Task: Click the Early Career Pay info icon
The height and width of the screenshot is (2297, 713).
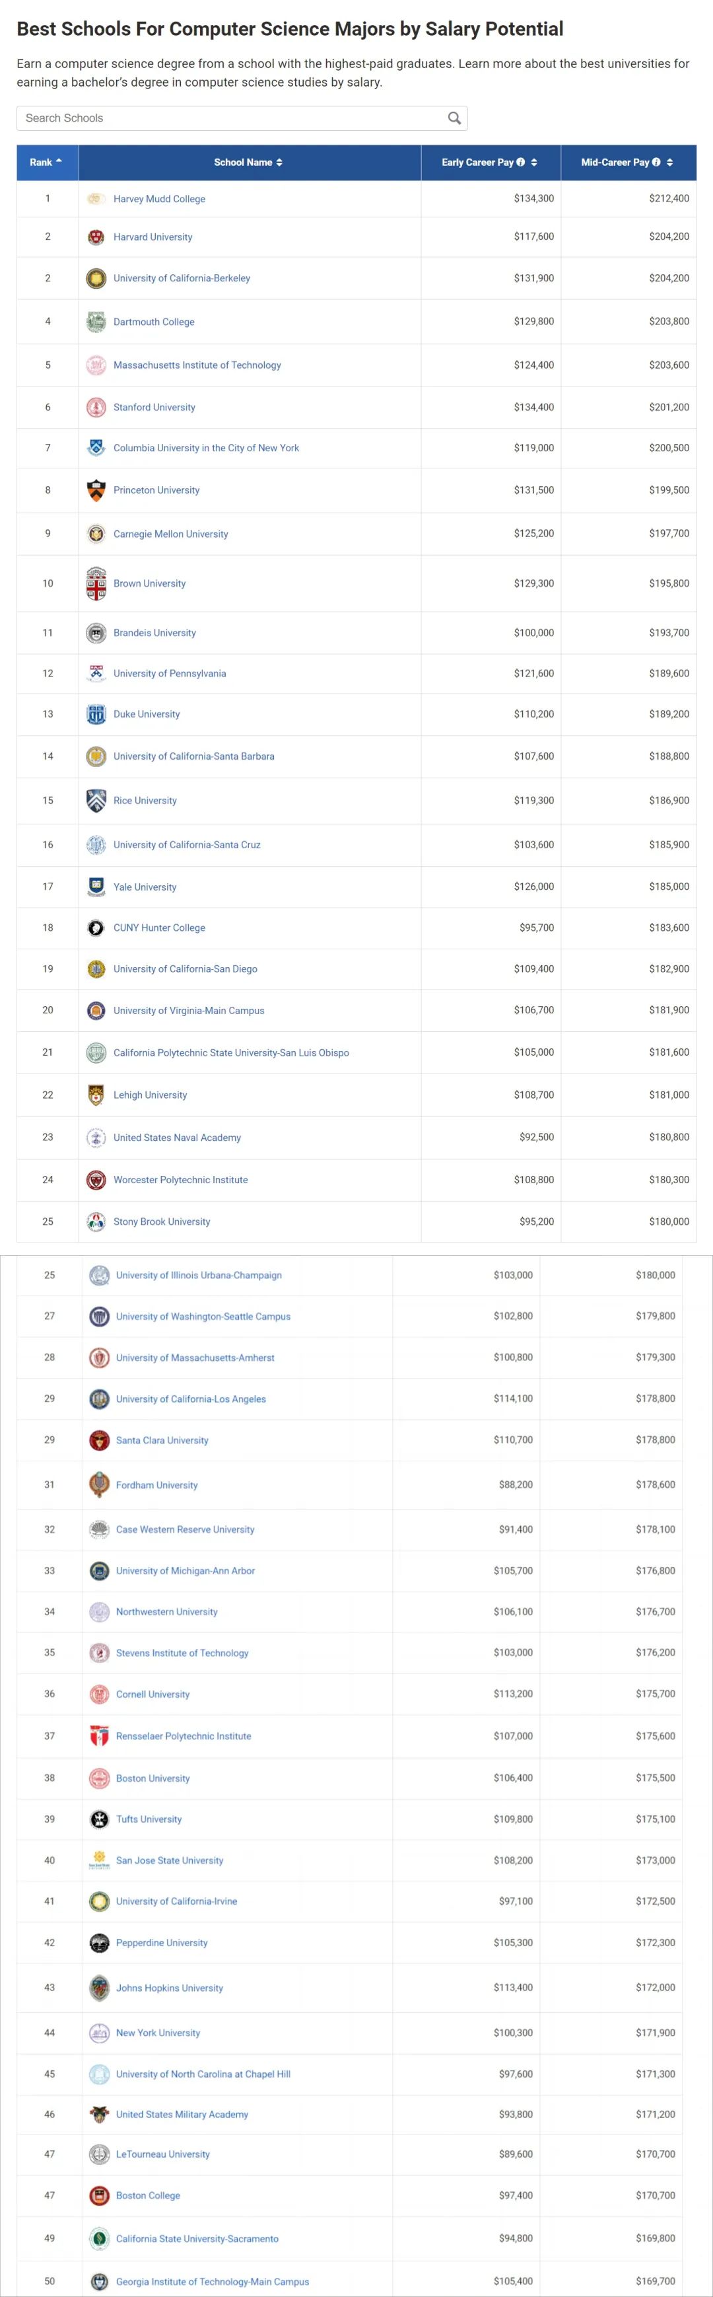Action: point(520,163)
